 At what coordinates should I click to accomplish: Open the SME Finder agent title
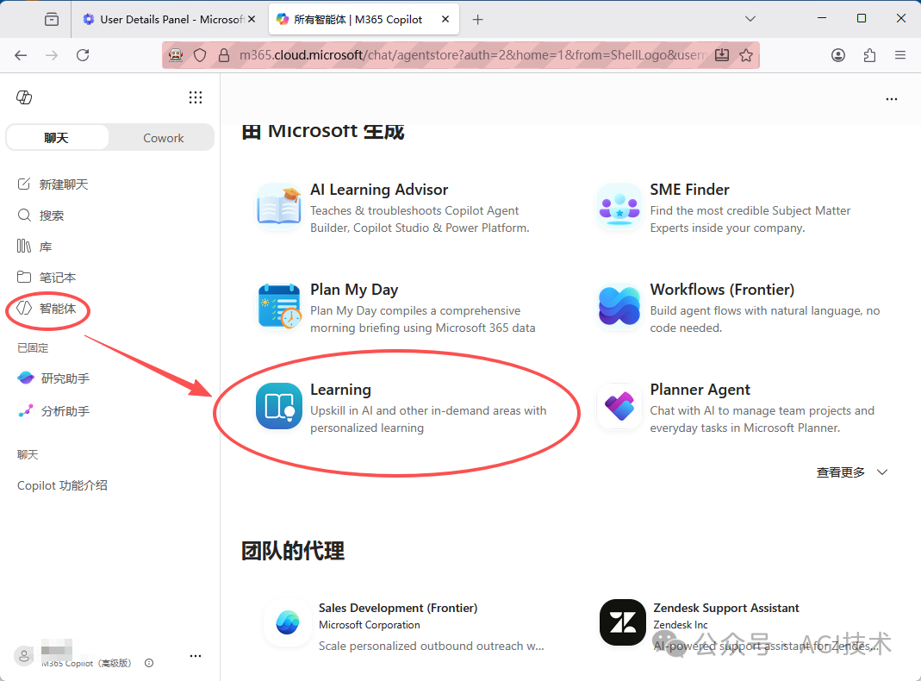click(x=689, y=190)
